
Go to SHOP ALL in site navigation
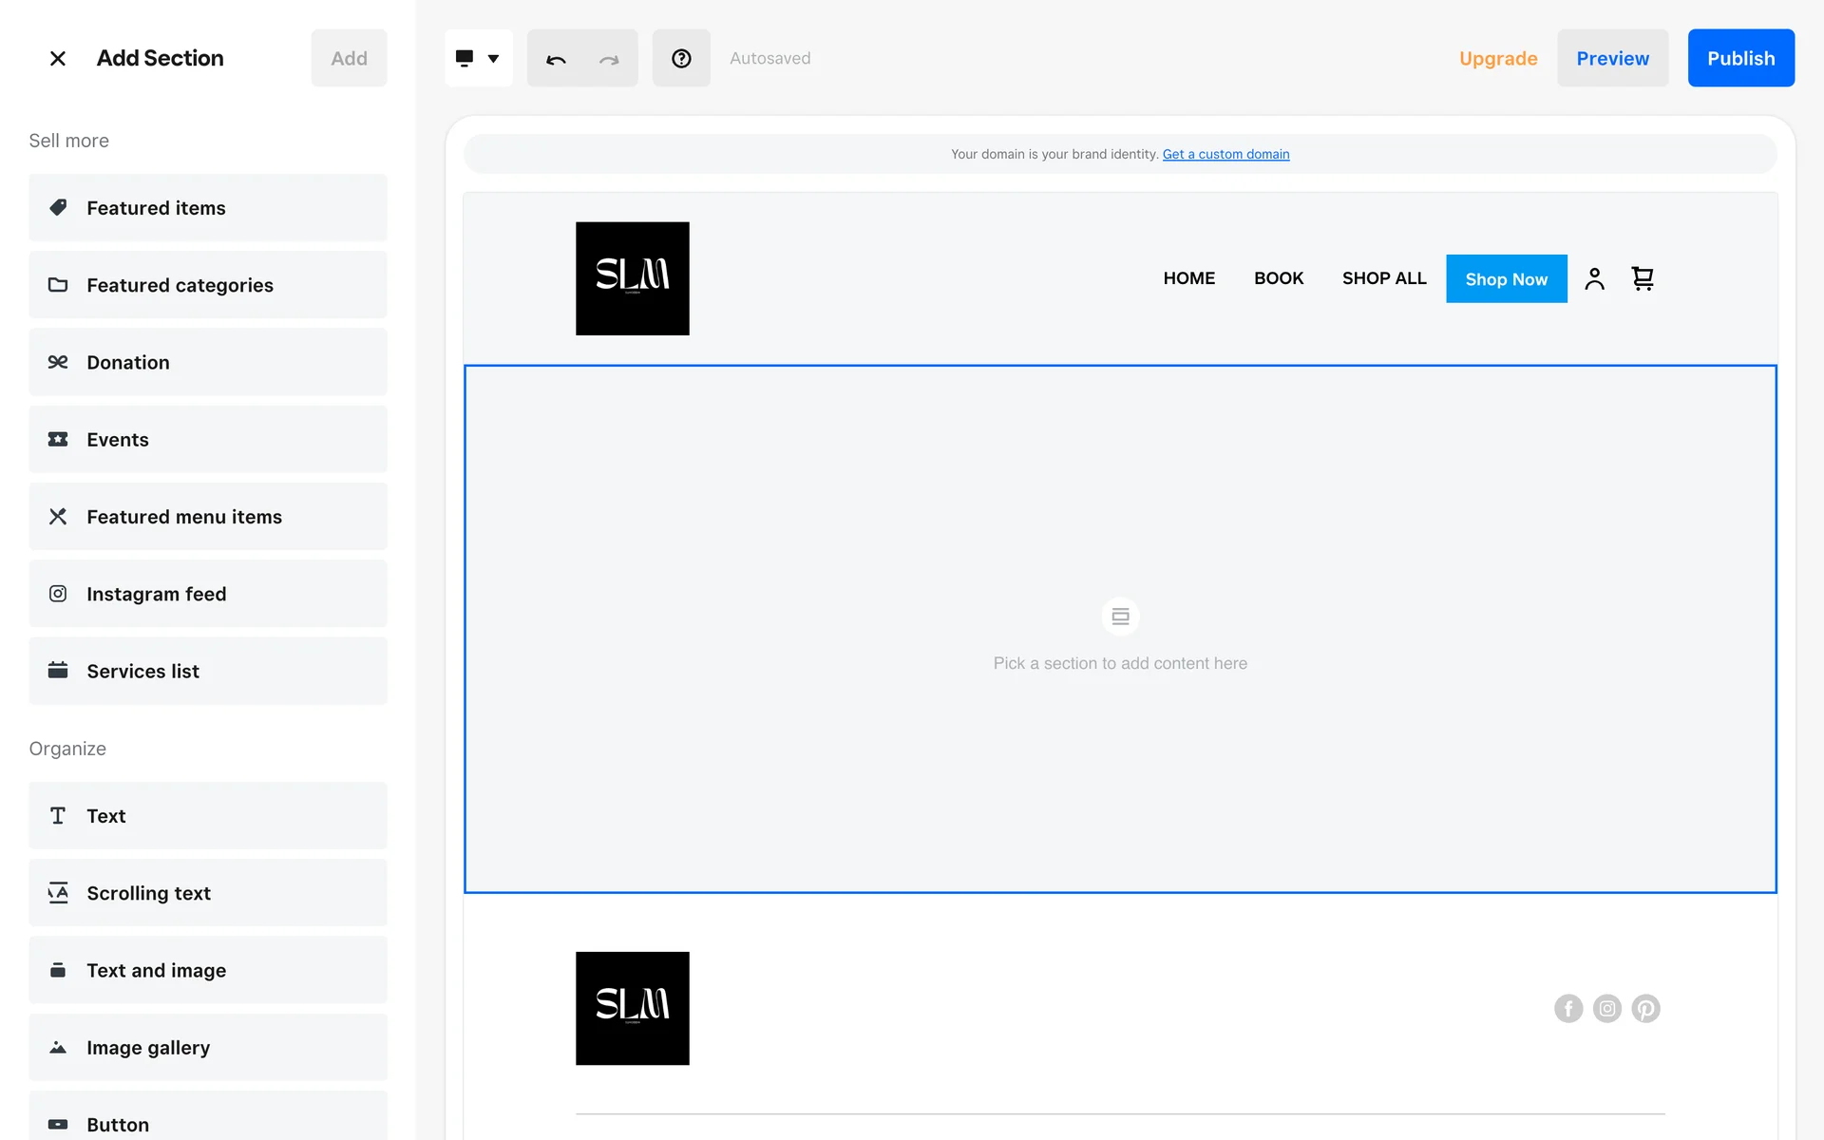click(x=1383, y=278)
